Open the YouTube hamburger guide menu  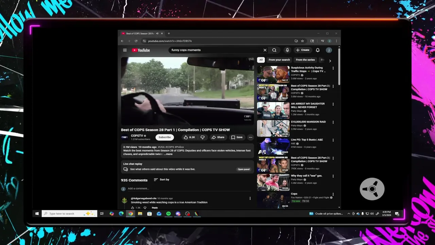125,50
